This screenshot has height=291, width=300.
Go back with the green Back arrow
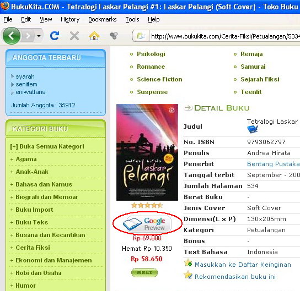coord(12,36)
